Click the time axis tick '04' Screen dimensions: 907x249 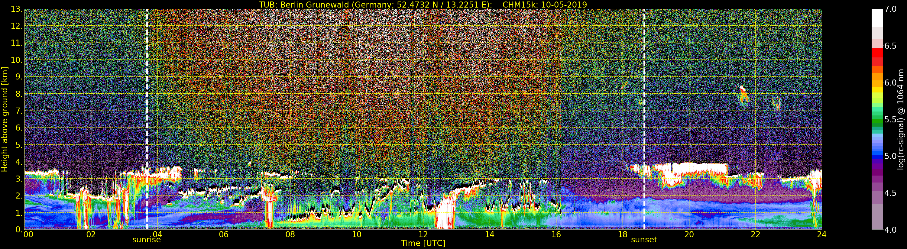click(x=157, y=234)
